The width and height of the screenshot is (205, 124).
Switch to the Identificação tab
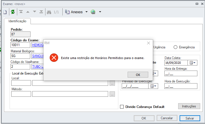[x=18, y=21]
